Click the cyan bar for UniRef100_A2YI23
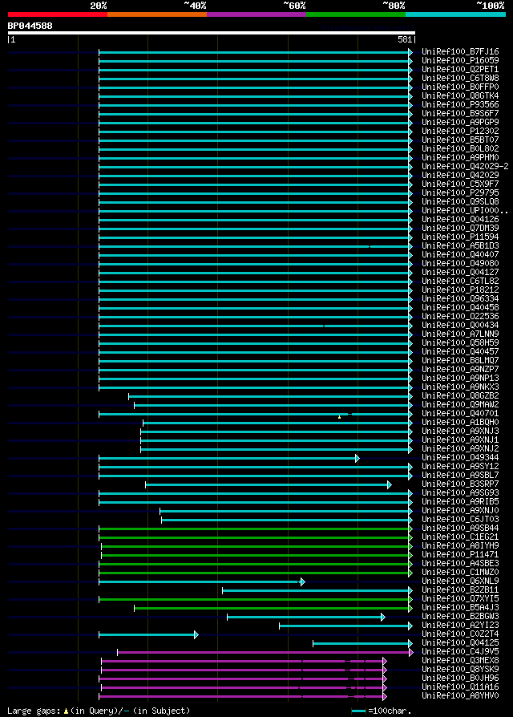The width and height of the screenshot is (513, 717). tap(345, 626)
